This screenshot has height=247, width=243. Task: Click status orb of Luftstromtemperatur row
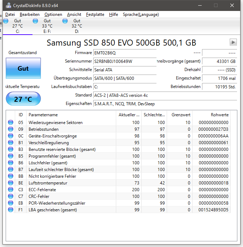click(11, 183)
